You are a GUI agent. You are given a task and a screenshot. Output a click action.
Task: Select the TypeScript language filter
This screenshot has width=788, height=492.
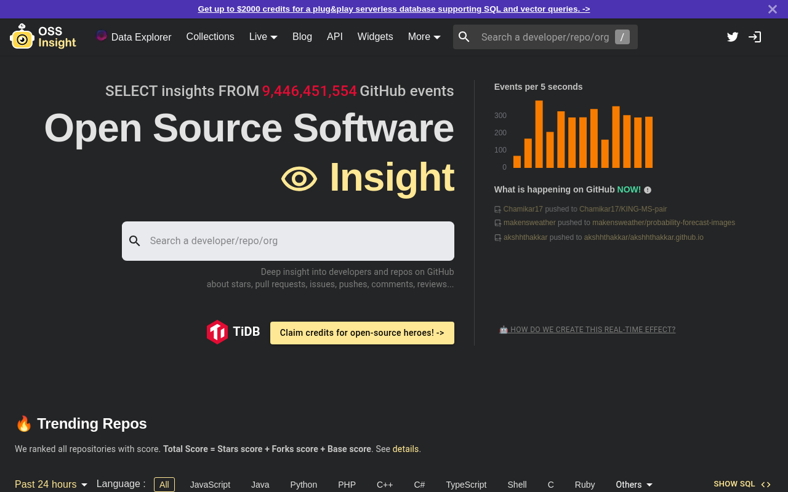coord(466,485)
